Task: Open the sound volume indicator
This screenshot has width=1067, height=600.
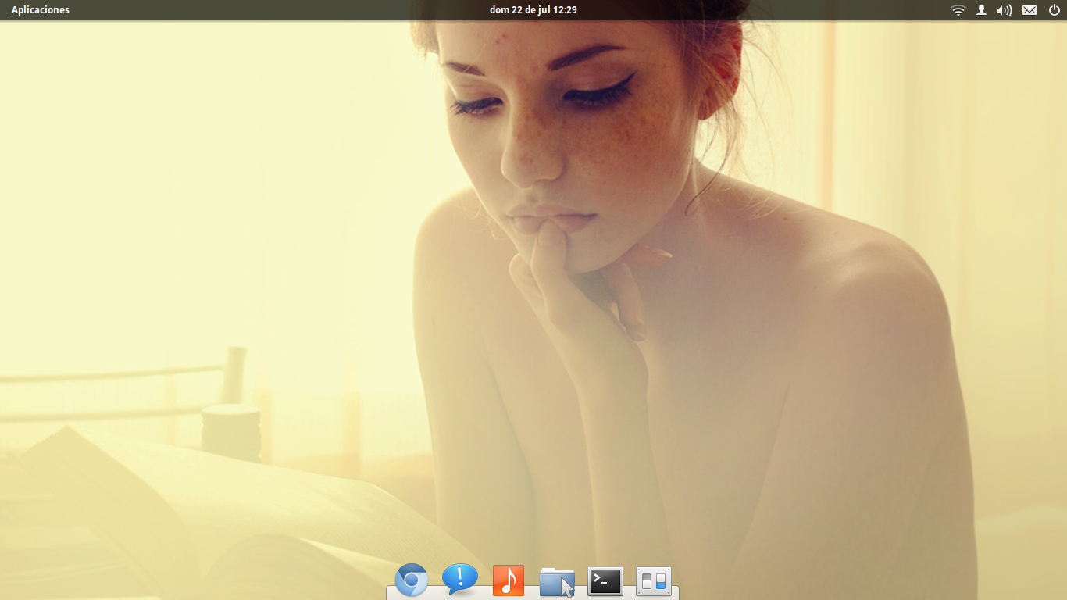Action: [1005, 10]
